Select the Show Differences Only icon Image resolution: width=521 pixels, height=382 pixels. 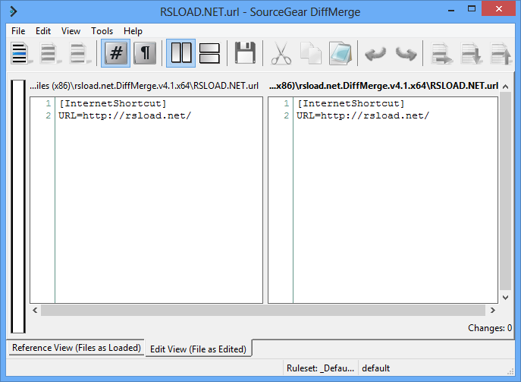[x=50, y=53]
